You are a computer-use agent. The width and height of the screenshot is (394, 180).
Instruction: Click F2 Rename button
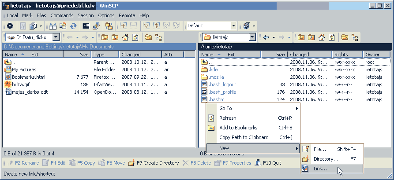point(23,163)
